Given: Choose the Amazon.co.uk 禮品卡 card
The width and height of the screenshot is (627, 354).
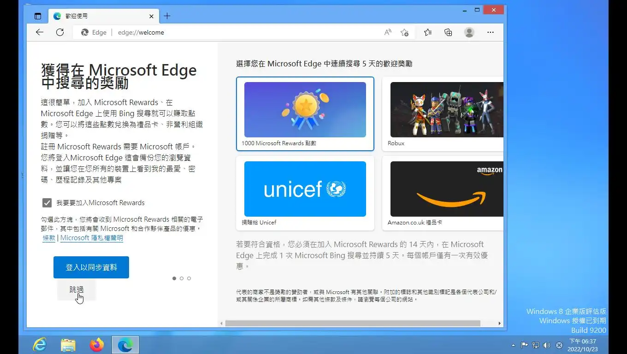Looking at the screenshot, I should [x=443, y=193].
